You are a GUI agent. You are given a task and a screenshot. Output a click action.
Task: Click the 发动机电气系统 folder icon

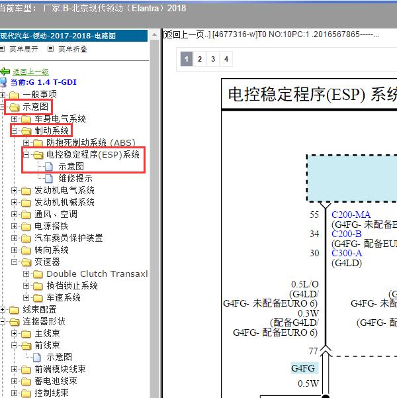pos(26,191)
